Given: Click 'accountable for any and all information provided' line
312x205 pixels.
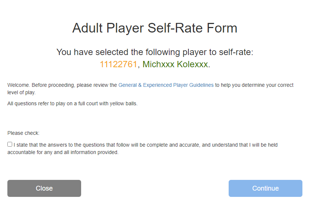Looking at the screenshot, I should click(x=63, y=152).
